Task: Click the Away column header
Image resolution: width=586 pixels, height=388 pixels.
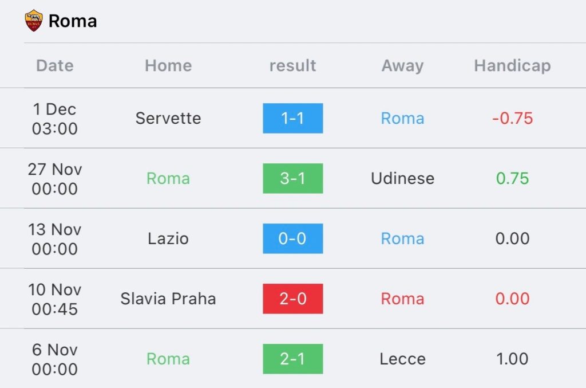Action: point(402,66)
